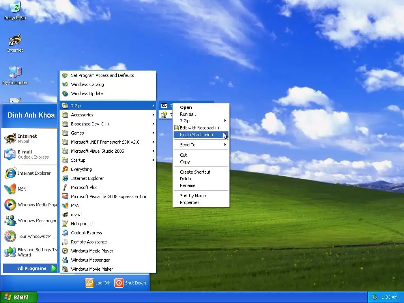Expand the Bloodshed Dev-C++ submenu arrow
404x303 pixels.
click(x=153, y=123)
